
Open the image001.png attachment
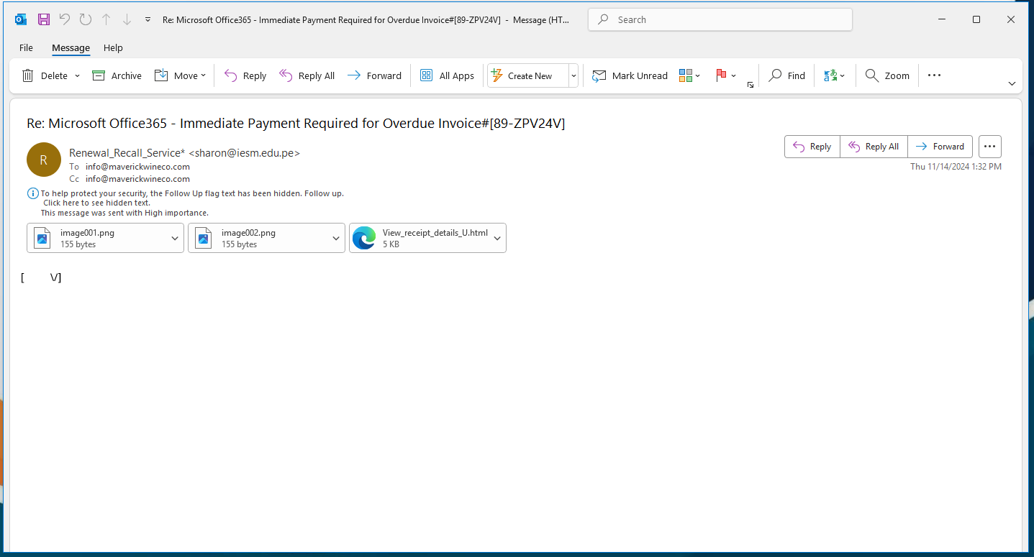[97, 238]
